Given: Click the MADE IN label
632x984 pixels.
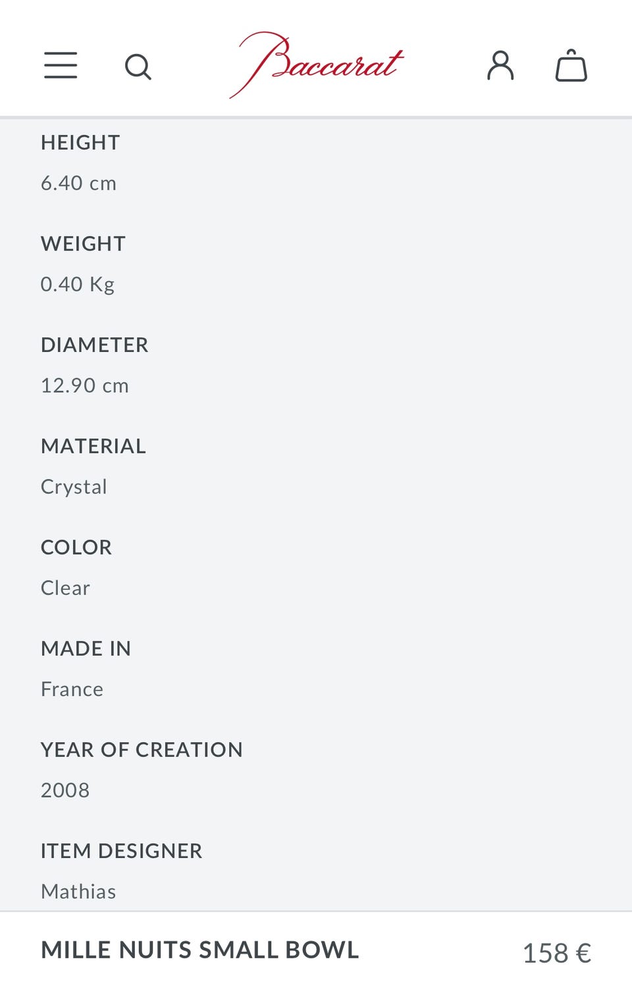Looking at the screenshot, I should [x=86, y=649].
